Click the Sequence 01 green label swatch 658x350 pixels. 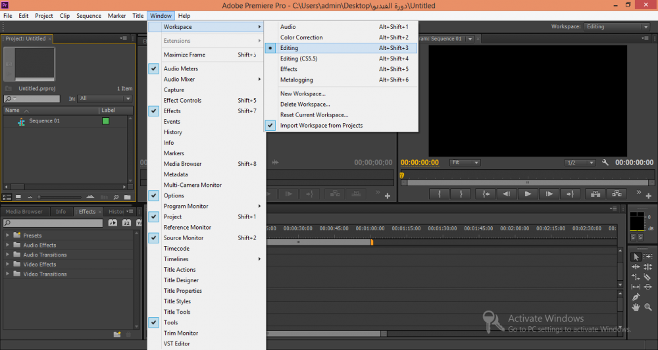click(x=105, y=121)
